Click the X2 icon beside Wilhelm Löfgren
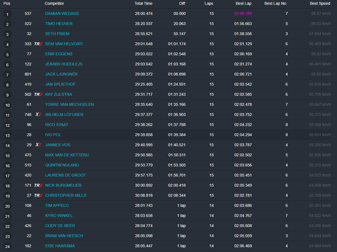The image size is (337, 252). pos(38,114)
